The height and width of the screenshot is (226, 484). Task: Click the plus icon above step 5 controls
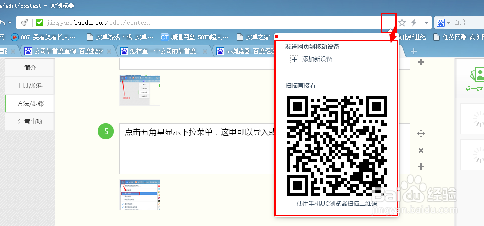point(421,62)
